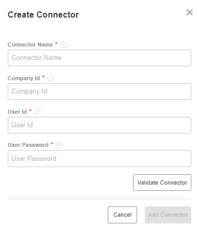The image size is (199, 226).
Task: Click into the Company Id input box
Action: 100,92
